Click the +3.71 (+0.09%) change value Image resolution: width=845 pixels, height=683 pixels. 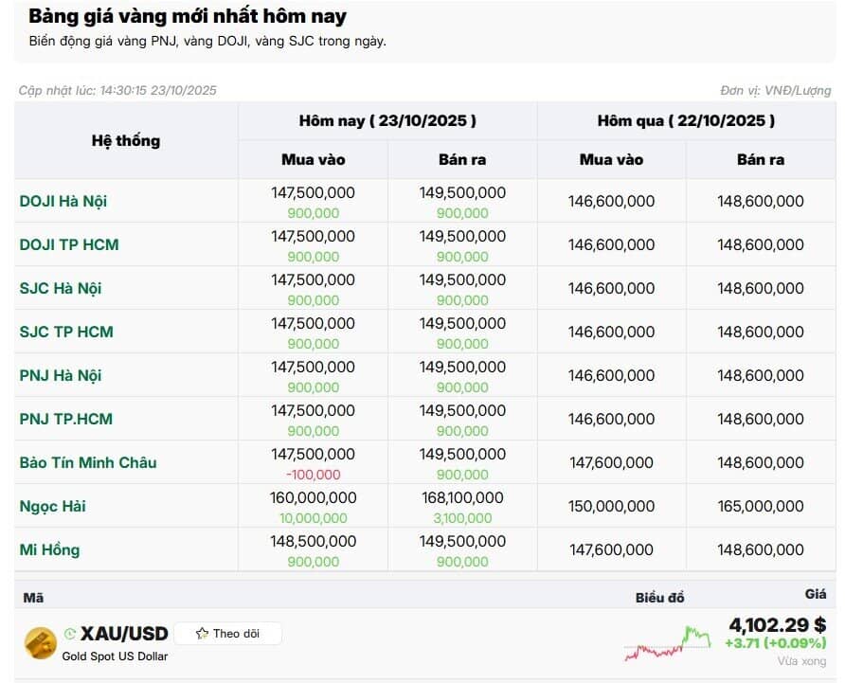point(776,643)
